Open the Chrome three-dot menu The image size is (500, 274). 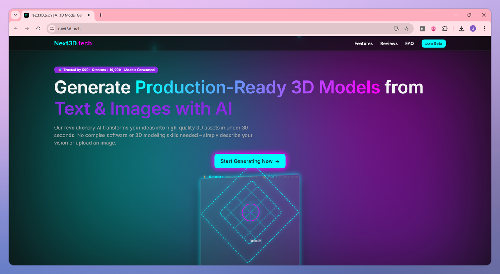click(484, 29)
